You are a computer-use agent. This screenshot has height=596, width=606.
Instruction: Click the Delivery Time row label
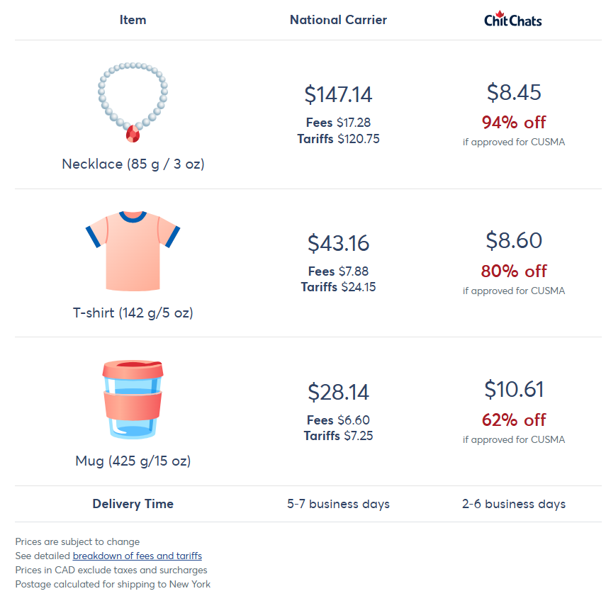pyautogui.click(x=133, y=504)
